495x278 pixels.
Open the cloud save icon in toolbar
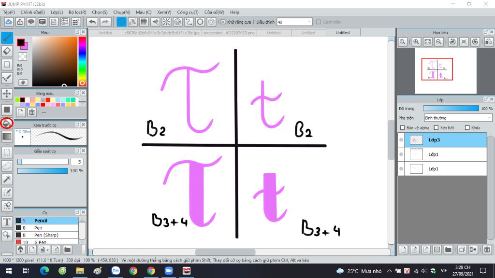(x=9, y=22)
